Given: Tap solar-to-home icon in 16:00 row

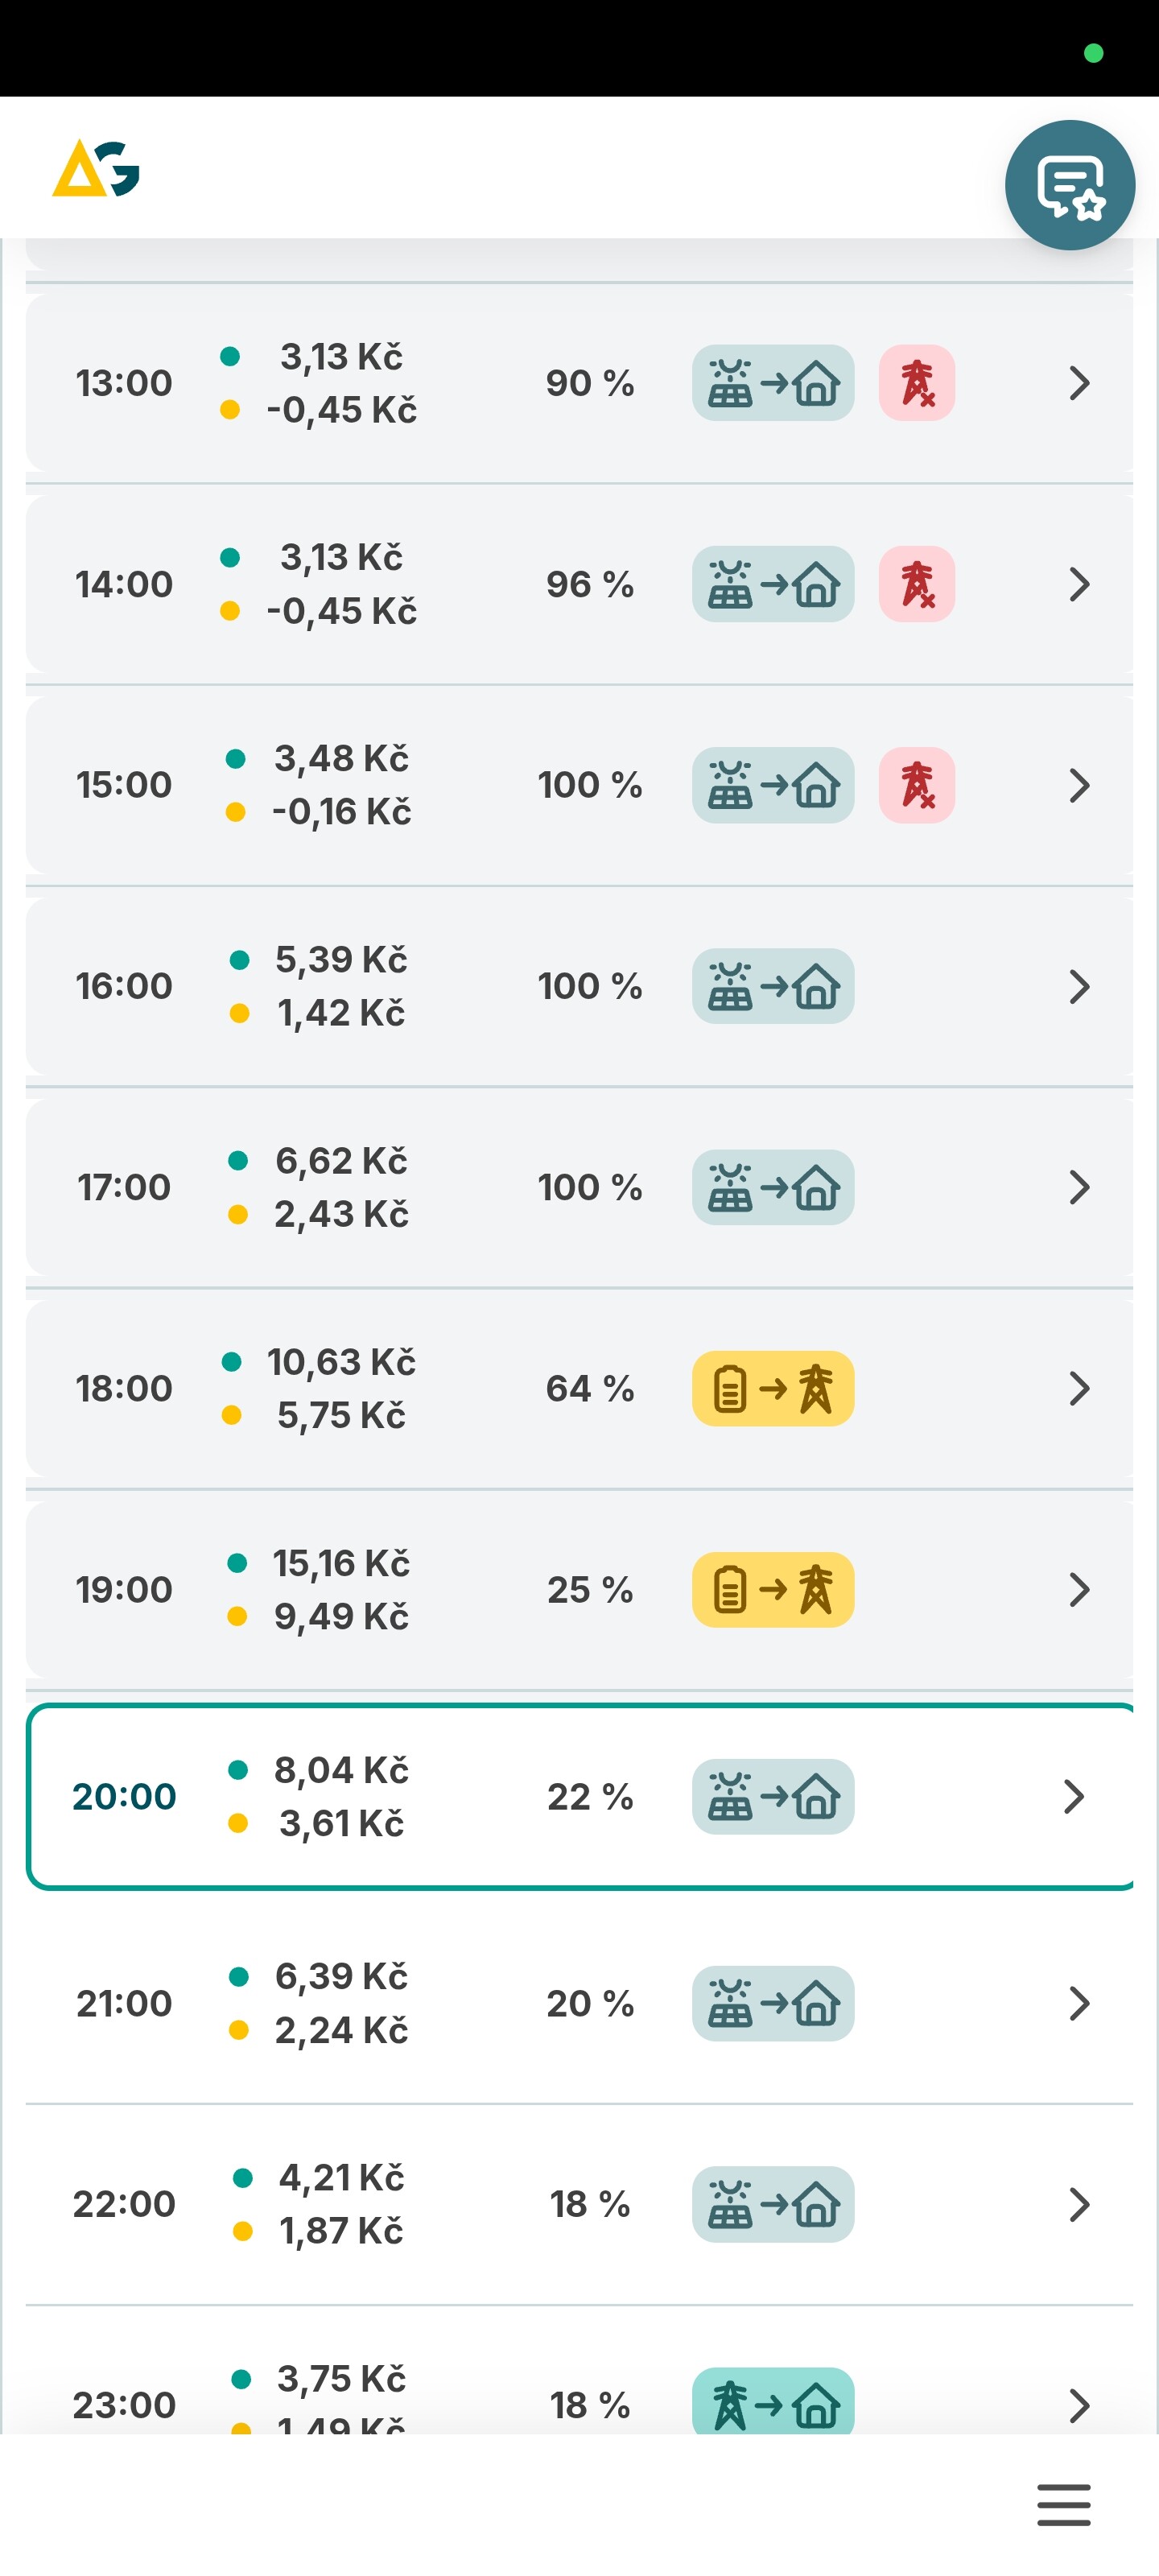Looking at the screenshot, I should tap(772, 986).
